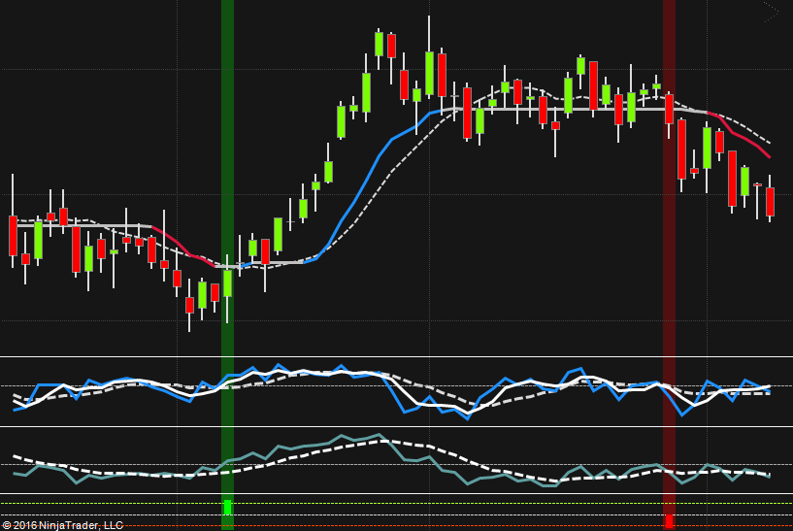This screenshot has height=531, width=793.
Task: Click the dotted arrow icon at chart top-right
Action: (771, 13)
